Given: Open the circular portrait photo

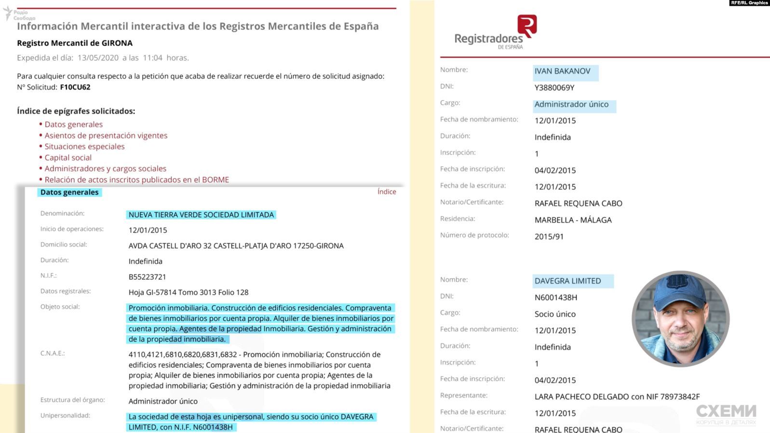Looking at the screenshot, I should point(680,319).
